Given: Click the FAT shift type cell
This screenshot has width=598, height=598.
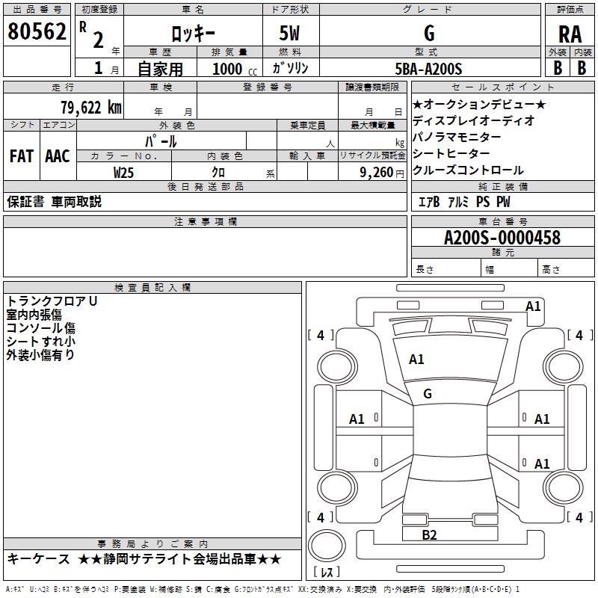Looking at the screenshot, I should (22, 156).
